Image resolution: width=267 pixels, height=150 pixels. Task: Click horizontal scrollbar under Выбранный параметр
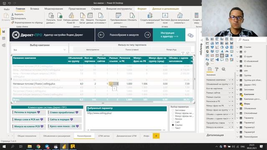[126, 130]
